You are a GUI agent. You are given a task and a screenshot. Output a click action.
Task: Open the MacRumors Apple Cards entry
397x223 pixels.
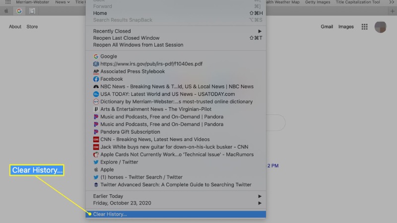tap(176, 155)
